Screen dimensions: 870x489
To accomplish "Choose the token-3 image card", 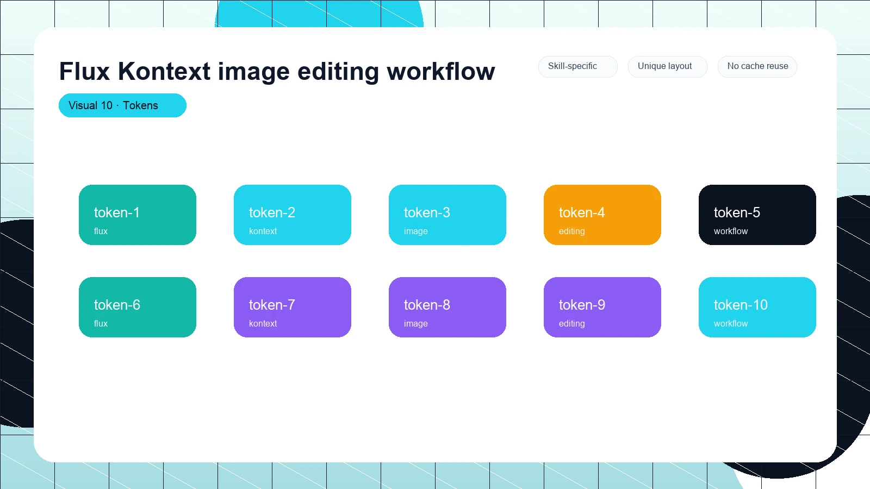I will click(448, 215).
